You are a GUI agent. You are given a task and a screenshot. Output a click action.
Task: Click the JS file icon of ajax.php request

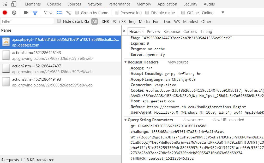pos(6,42)
